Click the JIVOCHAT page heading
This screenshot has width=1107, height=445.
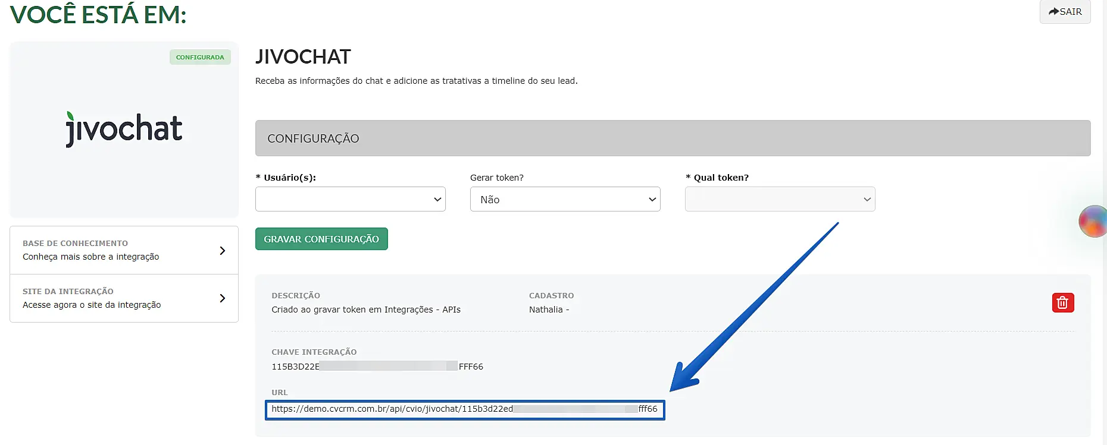303,57
